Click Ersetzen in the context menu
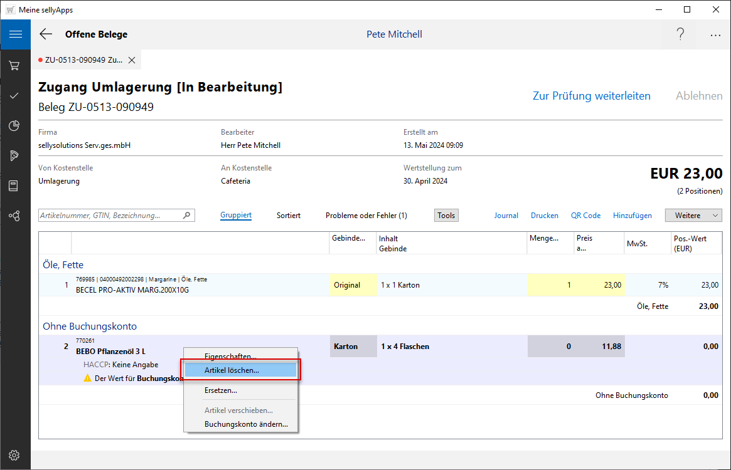The height and width of the screenshot is (470, 731). click(221, 390)
